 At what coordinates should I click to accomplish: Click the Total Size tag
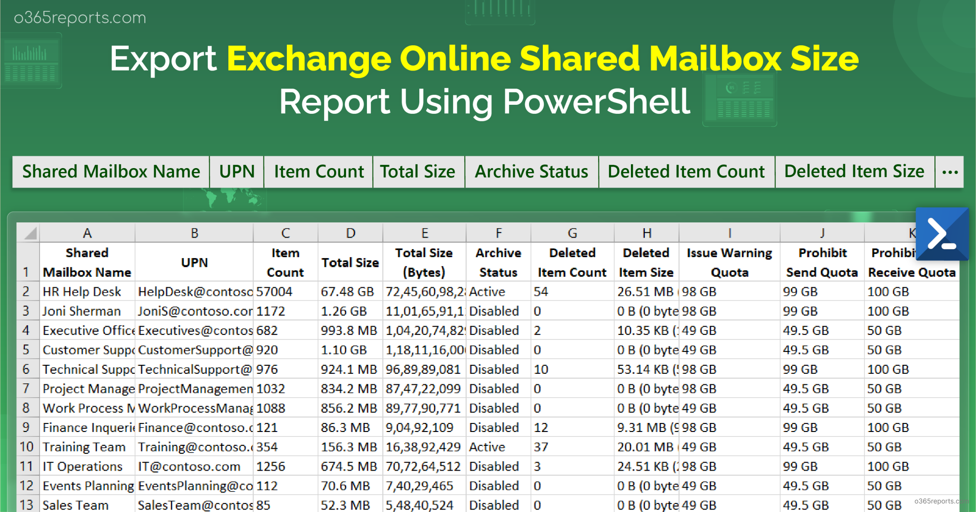click(418, 172)
